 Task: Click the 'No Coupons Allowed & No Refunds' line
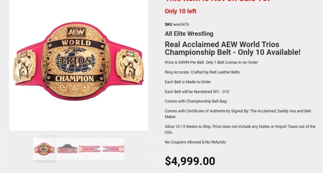tap(195, 142)
